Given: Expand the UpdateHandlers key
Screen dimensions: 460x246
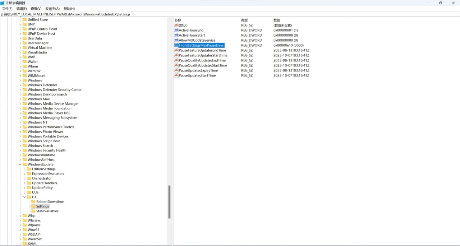Looking at the screenshot, I should click(24, 183).
